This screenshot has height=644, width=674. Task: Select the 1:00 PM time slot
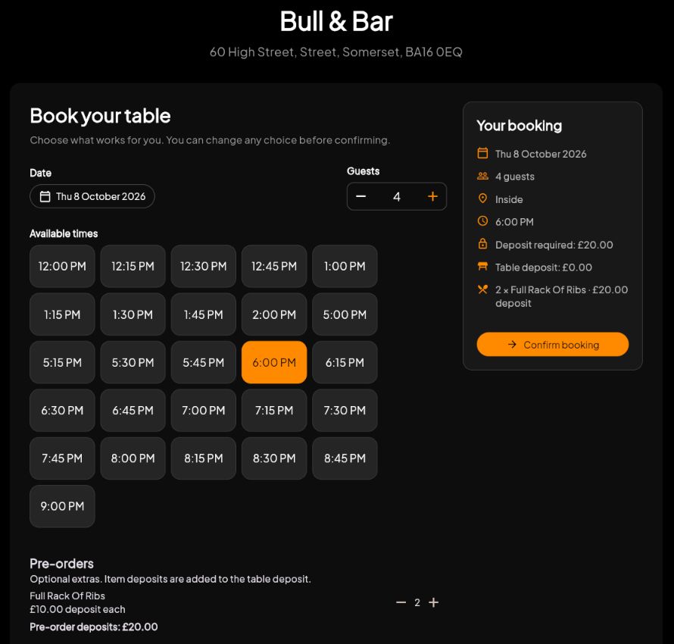(345, 266)
